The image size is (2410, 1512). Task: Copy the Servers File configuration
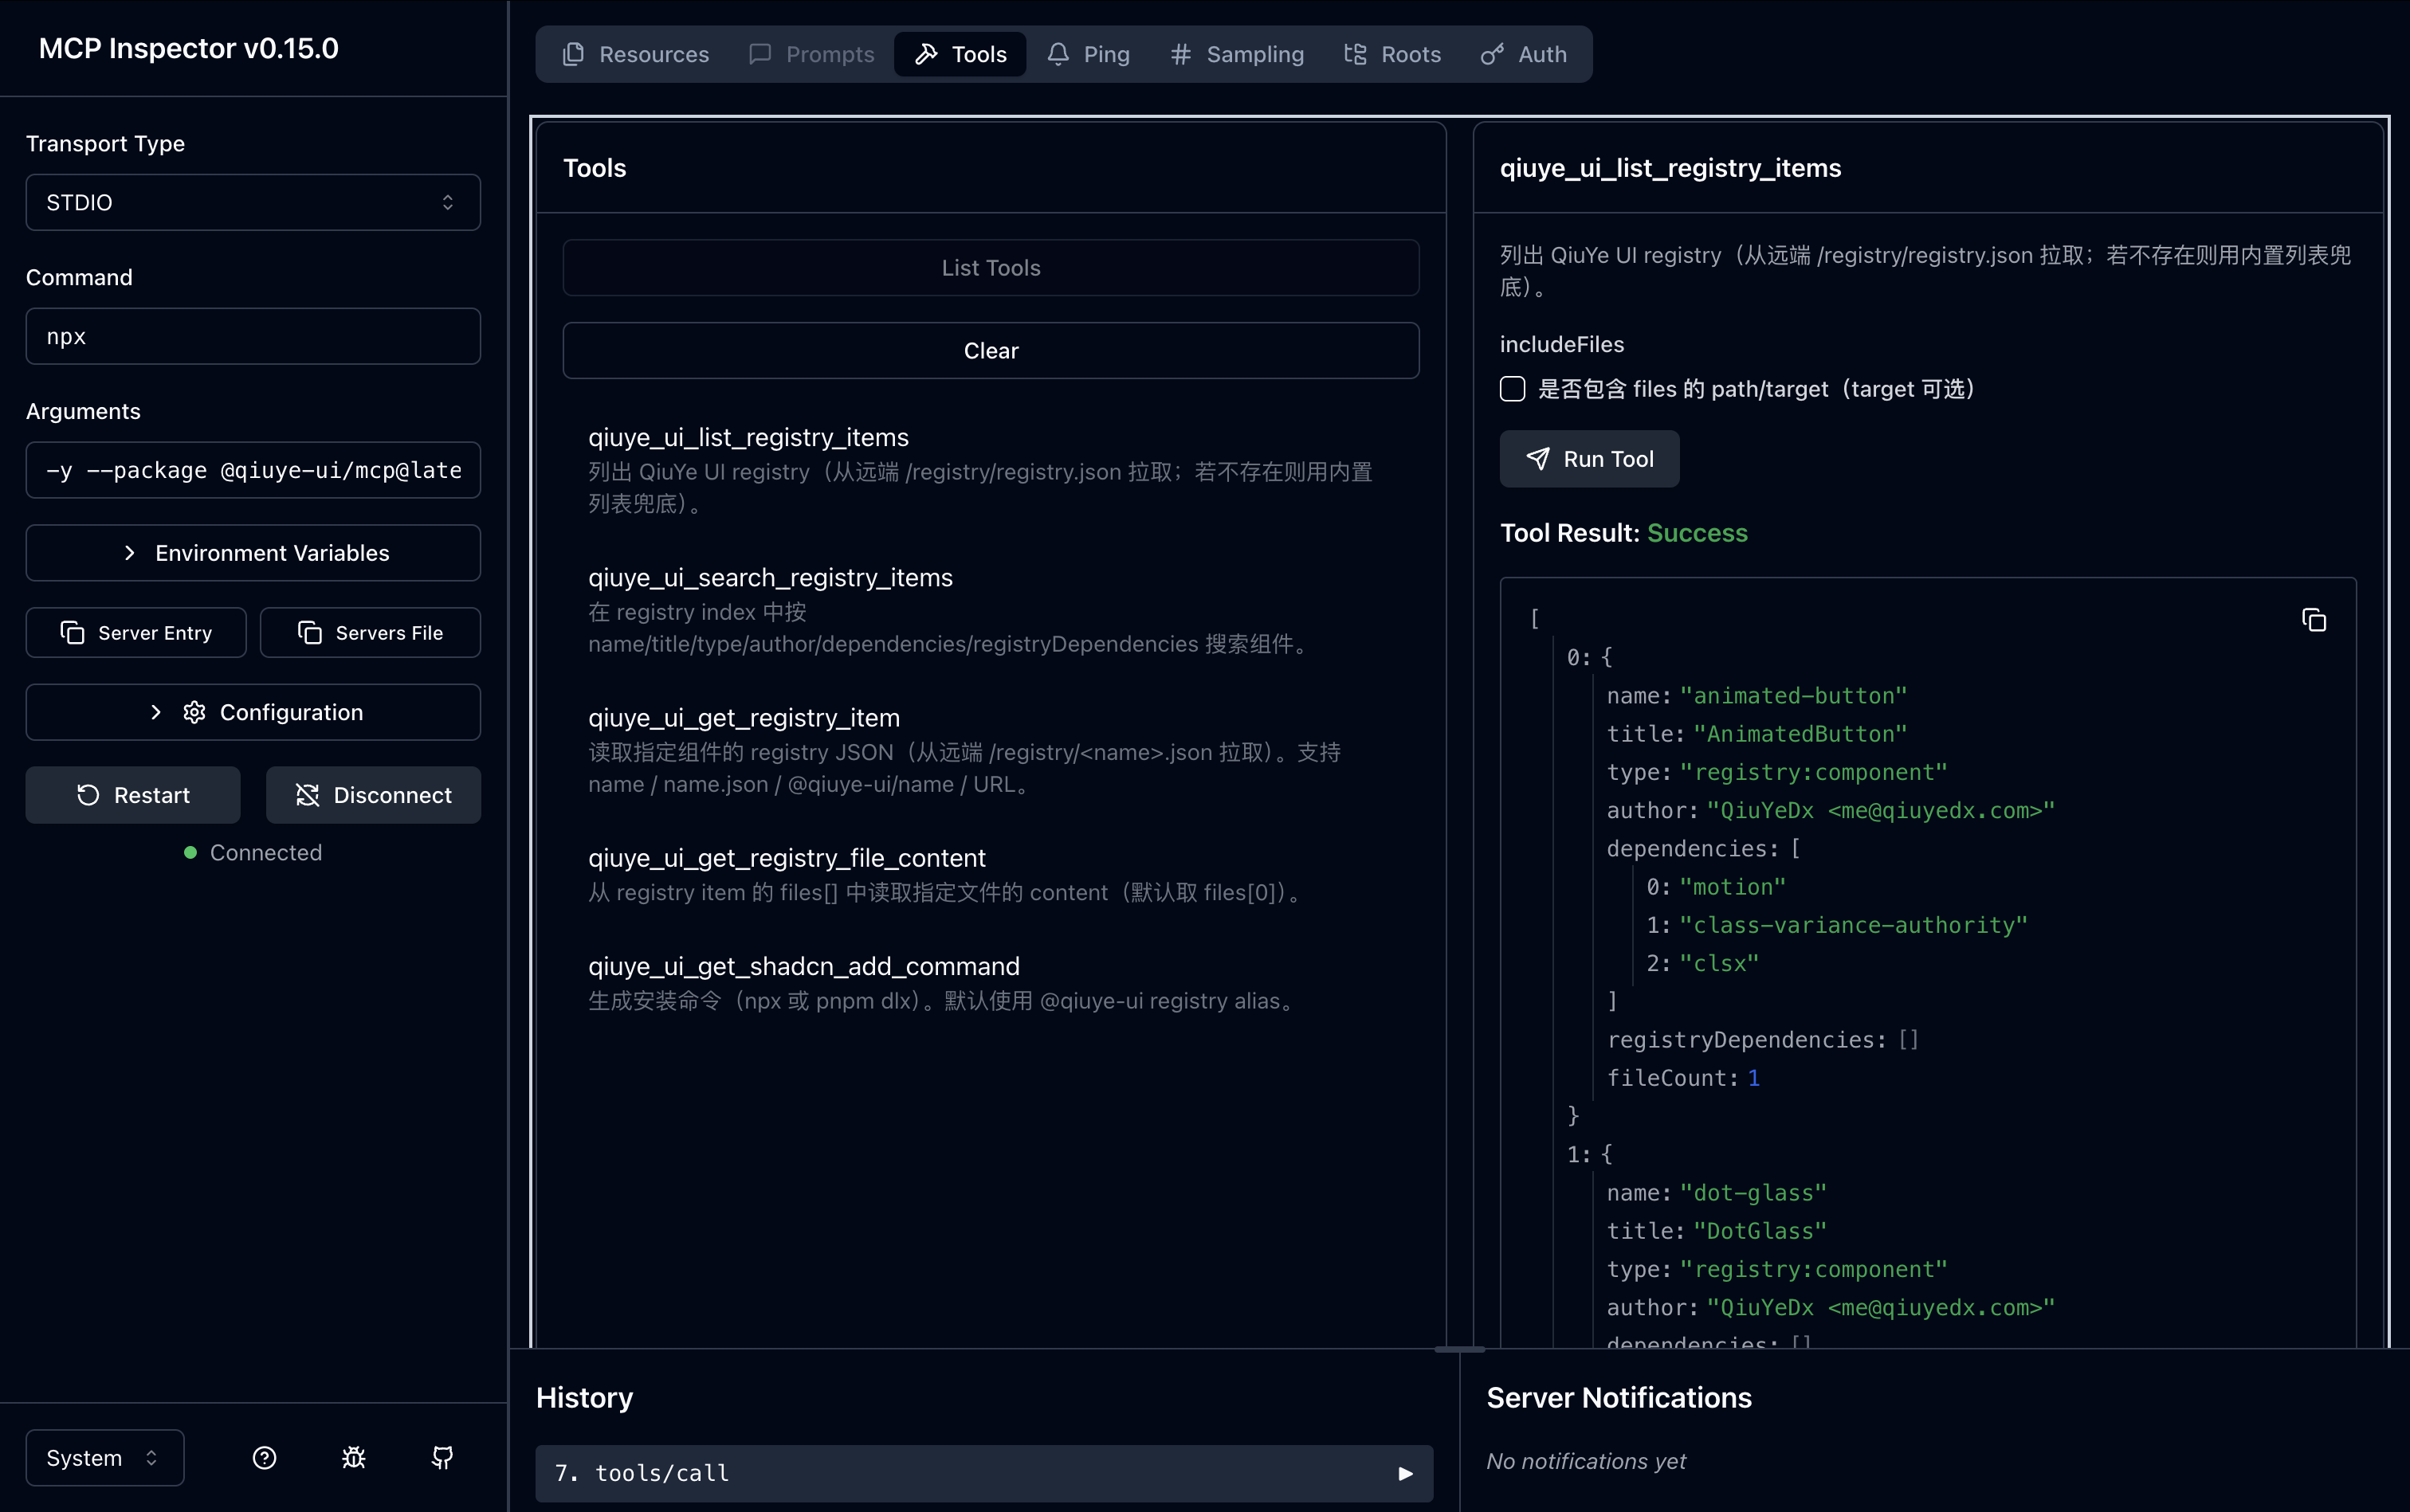[x=370, y=633]
